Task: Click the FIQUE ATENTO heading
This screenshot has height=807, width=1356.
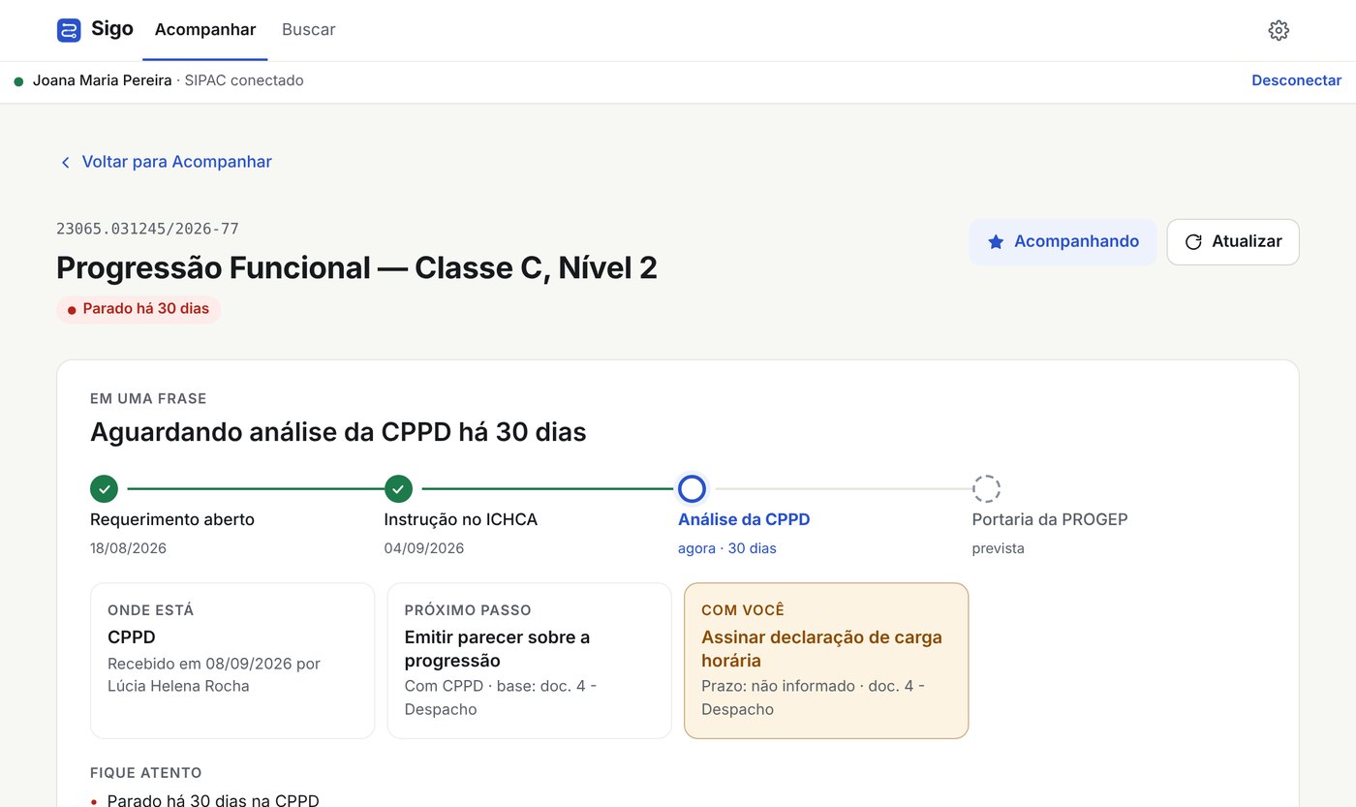Action: coord(146,773)
